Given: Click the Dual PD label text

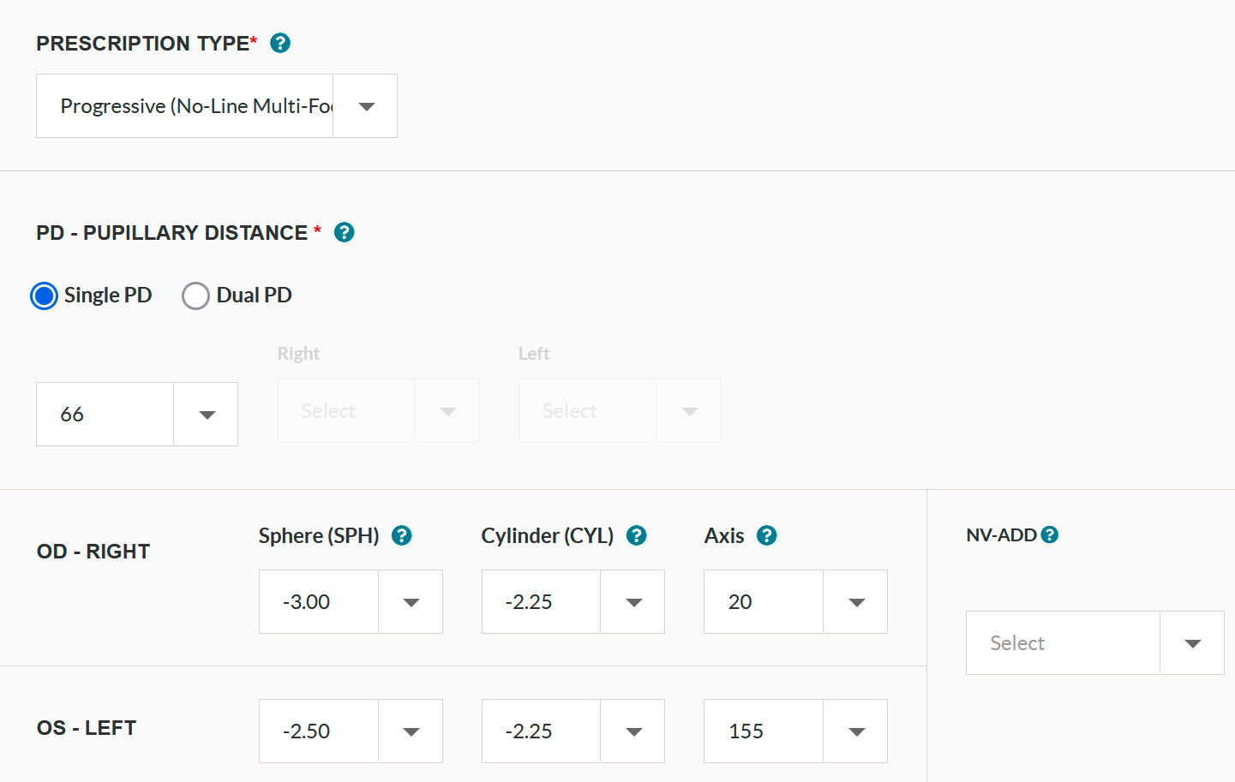Looking at the screenshot, I should point(254,295).
